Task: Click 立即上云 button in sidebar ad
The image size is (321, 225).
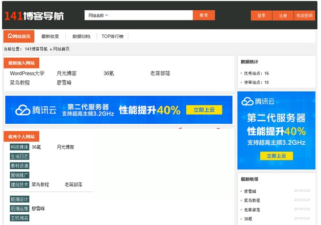Action: tap(277, 156)
